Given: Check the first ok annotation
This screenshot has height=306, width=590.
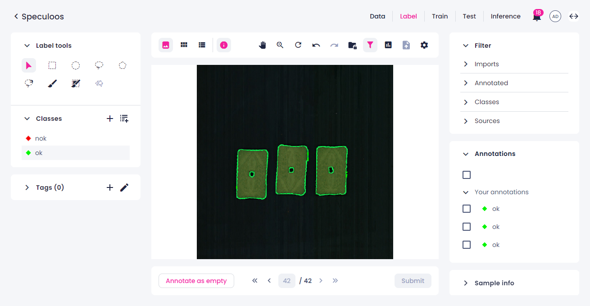Looking at the screenshot, I should (467, 209).
